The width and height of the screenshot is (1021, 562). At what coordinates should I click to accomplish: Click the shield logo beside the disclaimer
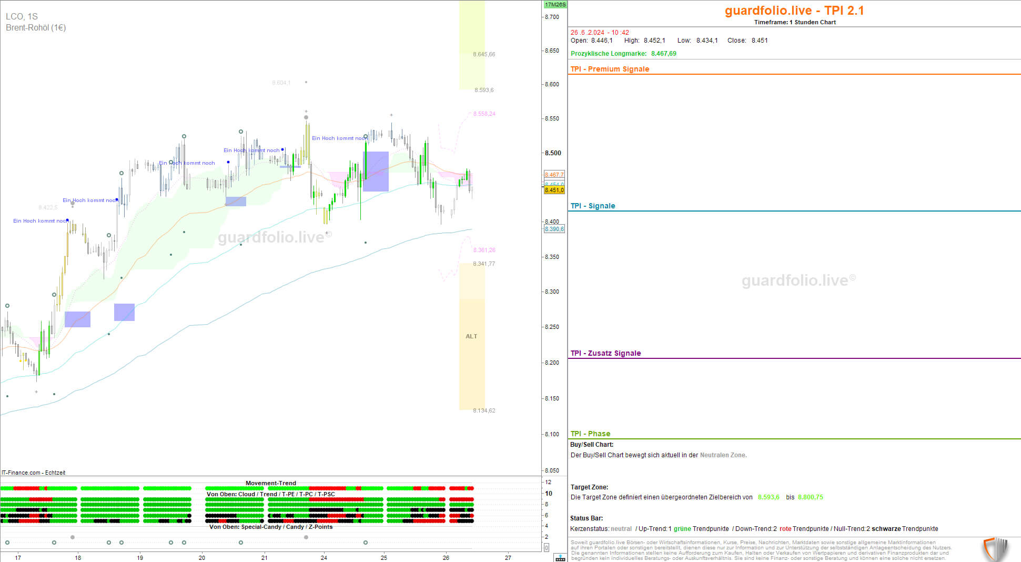tap(995, 549)
